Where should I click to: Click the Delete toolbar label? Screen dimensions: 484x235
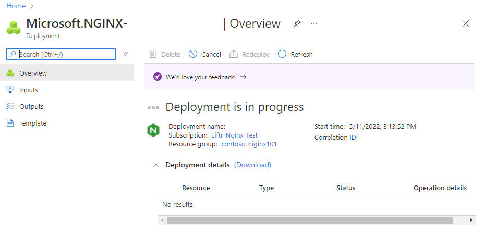pyautogui.click(x=171, y=55)
